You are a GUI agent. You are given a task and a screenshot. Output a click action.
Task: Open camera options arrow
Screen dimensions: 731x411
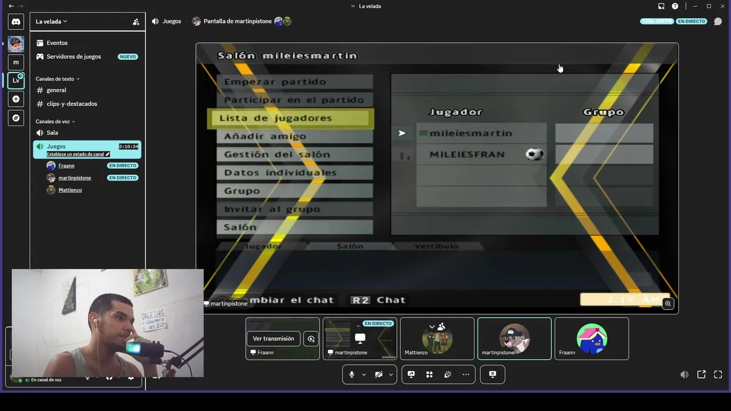(x=391, y=374)
